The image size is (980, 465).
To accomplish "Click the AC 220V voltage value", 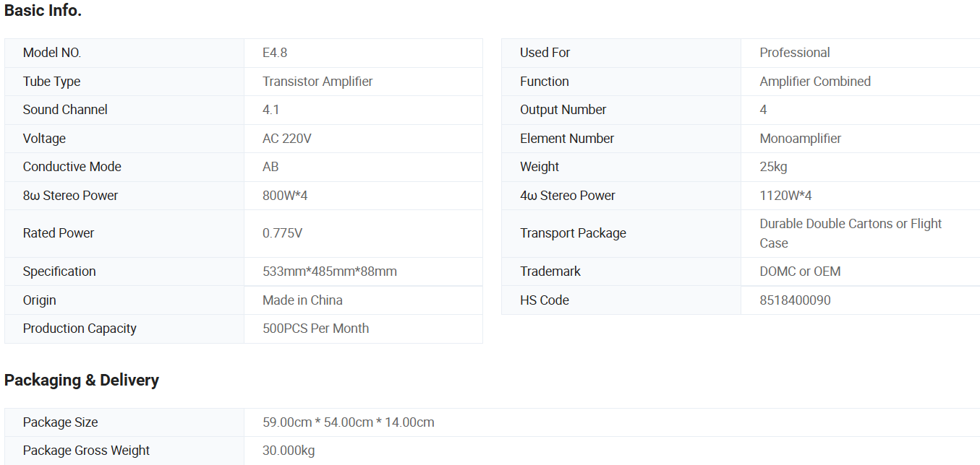I will pos(286,139).
